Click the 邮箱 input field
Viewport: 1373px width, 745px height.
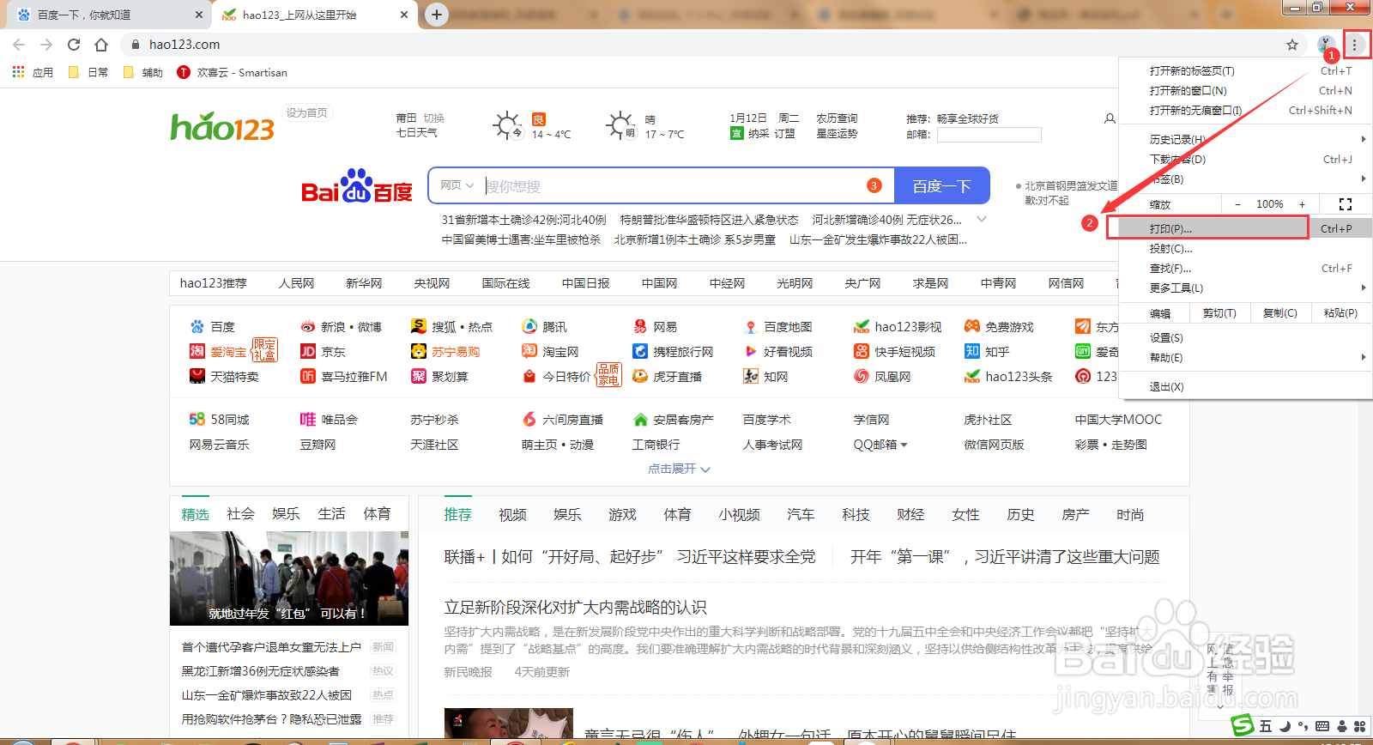(x=989, y=135)
